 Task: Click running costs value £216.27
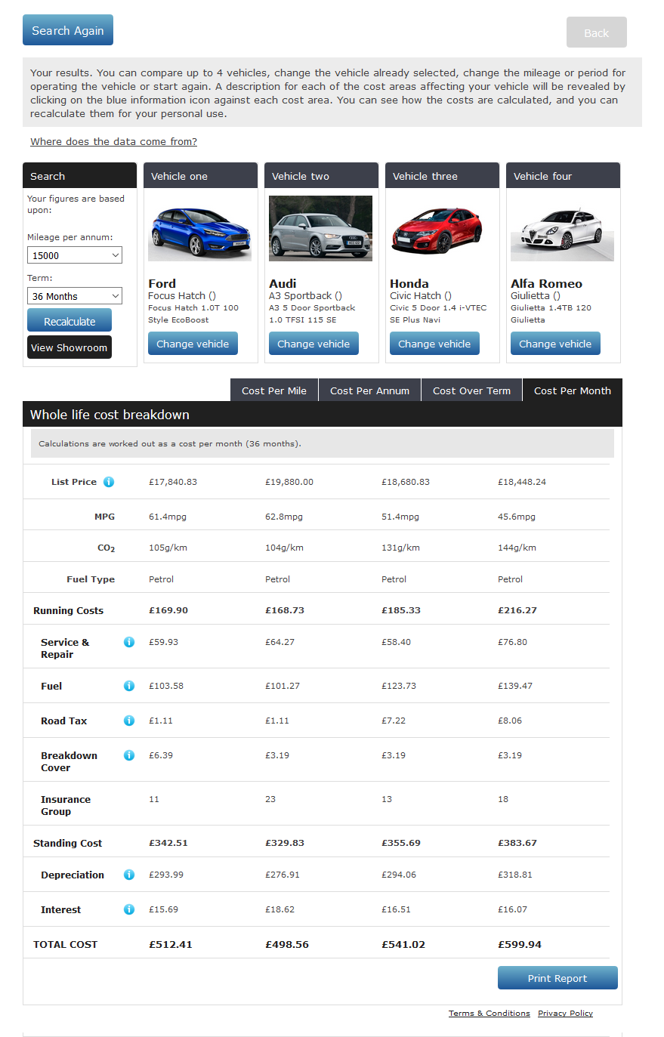click(517, 610)
